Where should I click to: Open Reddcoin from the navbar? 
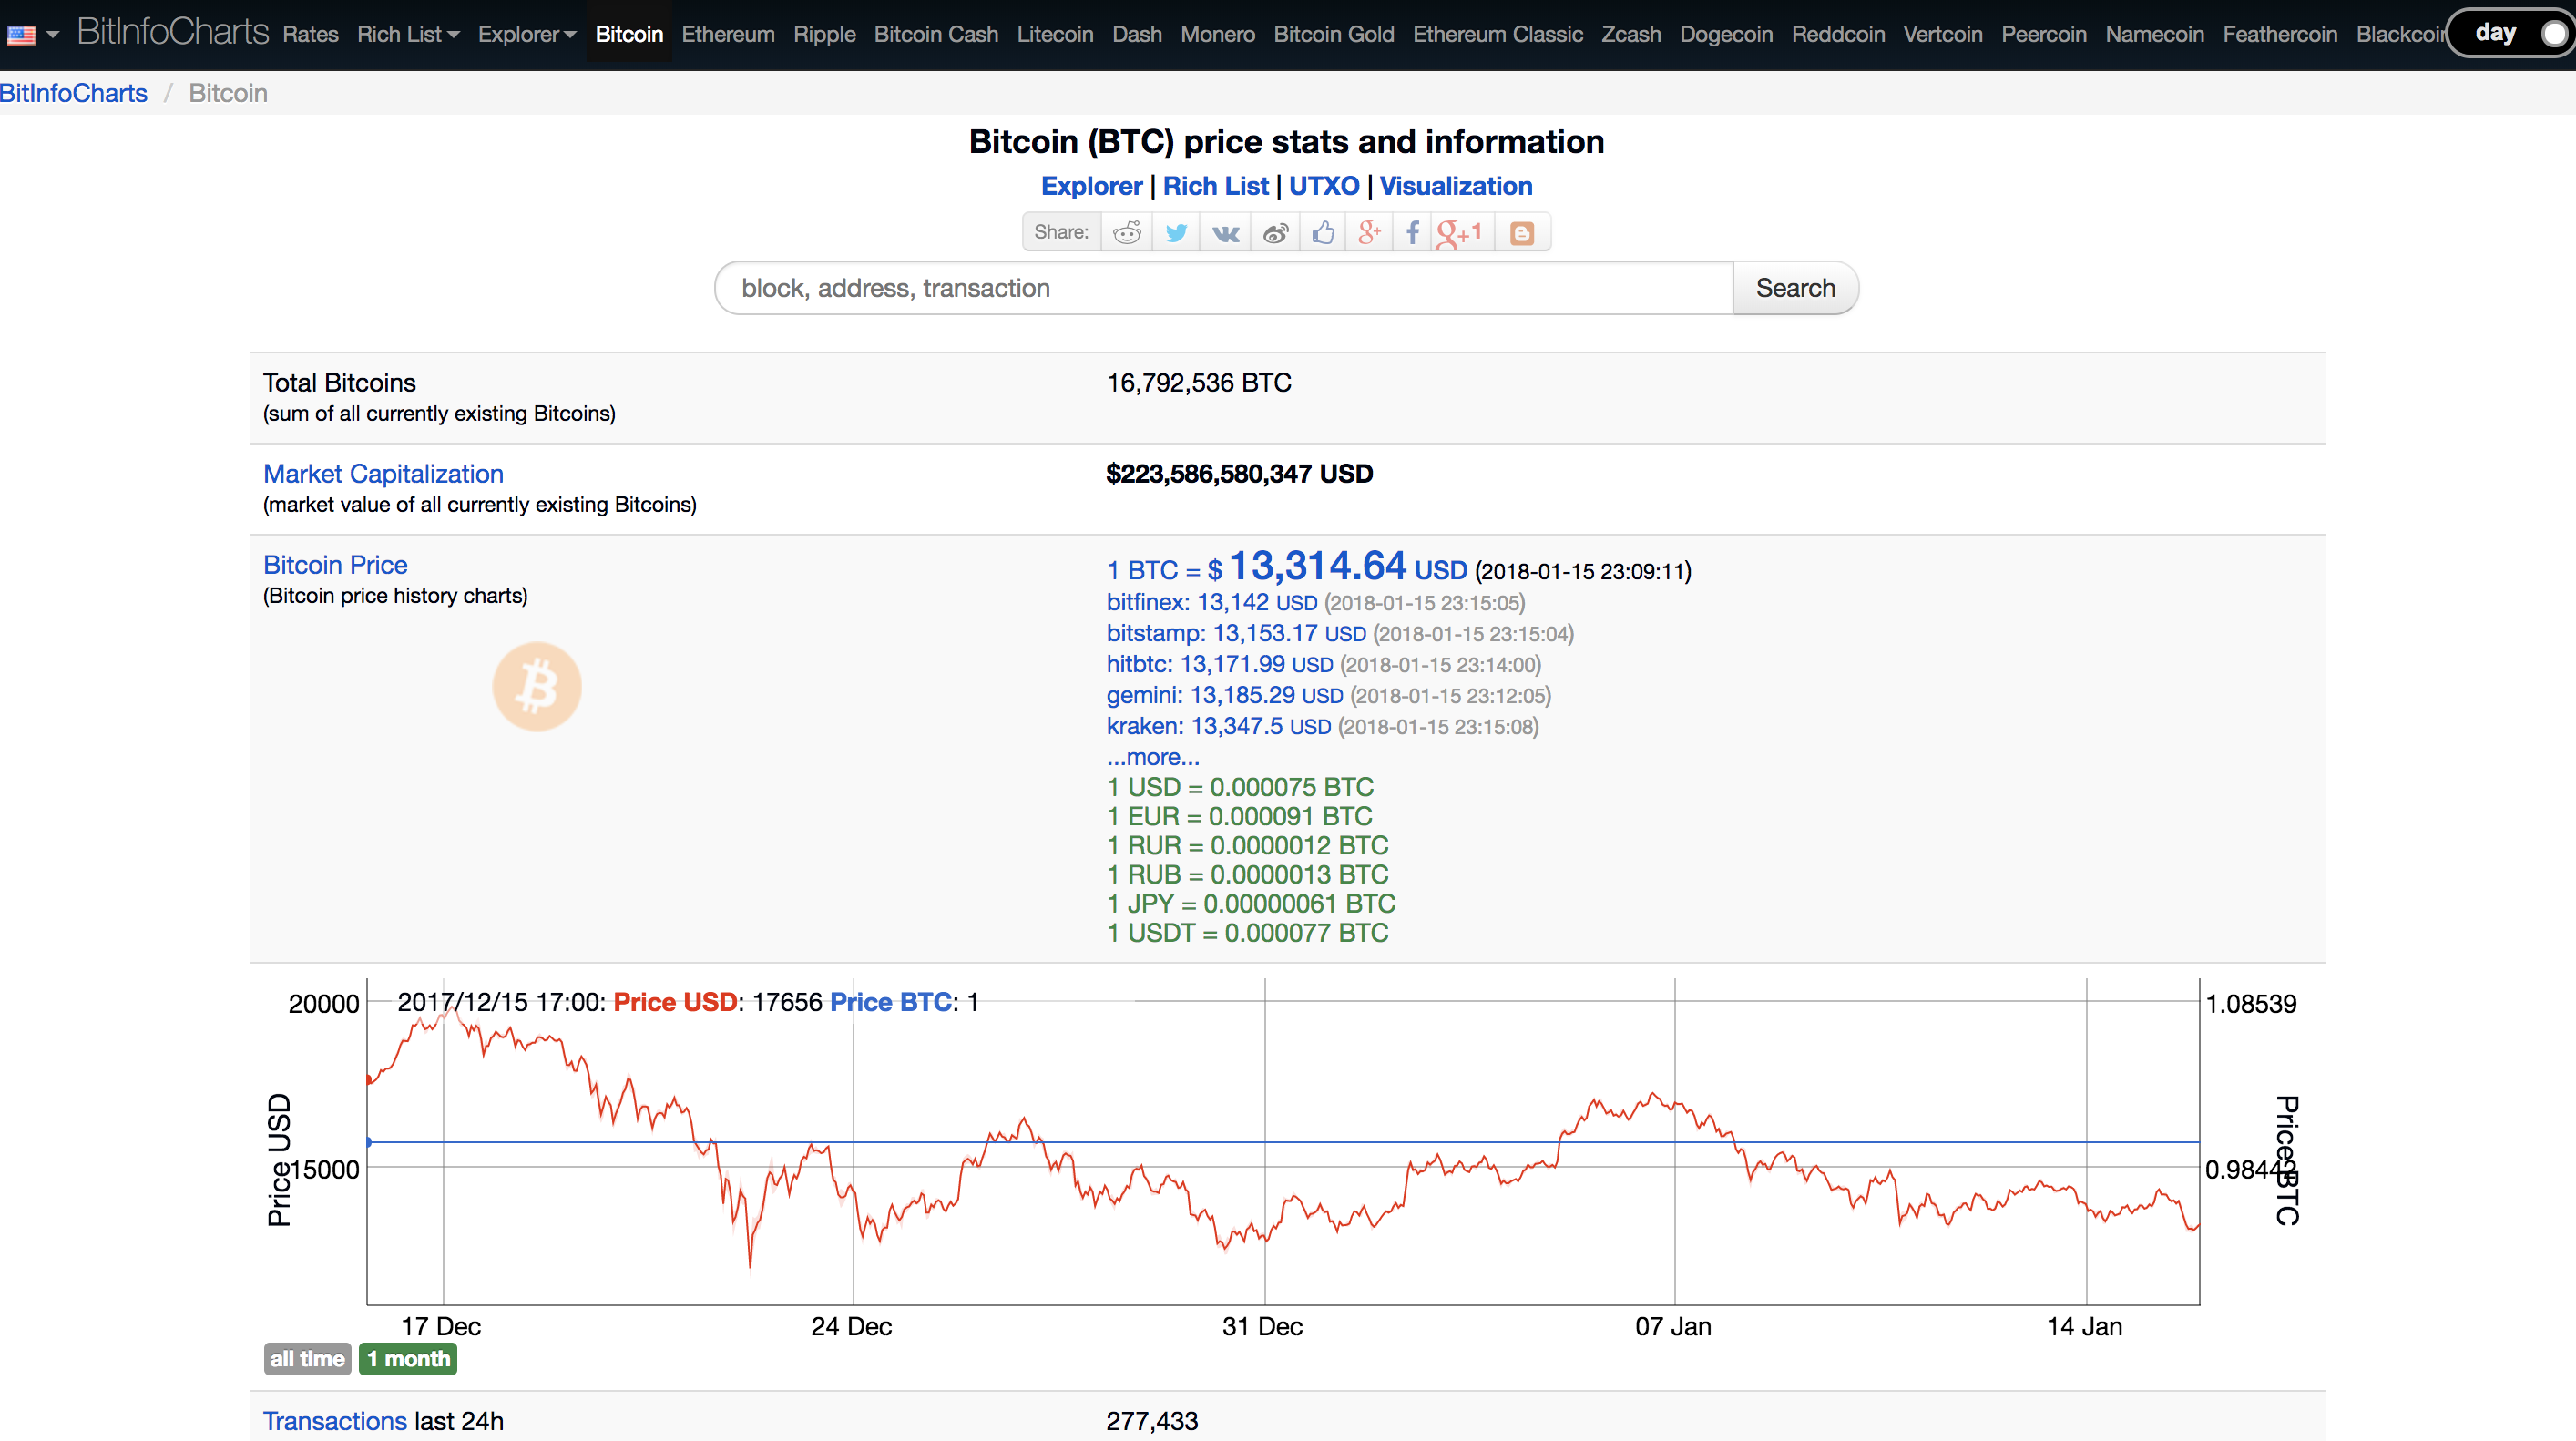click(x=1838, y=34)
